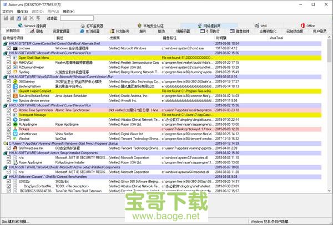Select the Video Notifier description text
Image resolution: width=333 pixels, height=225 pixels.
coord(64,134)
